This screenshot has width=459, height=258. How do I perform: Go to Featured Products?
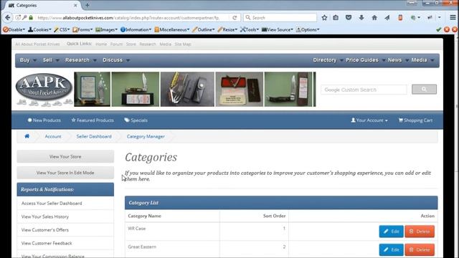click(x=93, y=120)
